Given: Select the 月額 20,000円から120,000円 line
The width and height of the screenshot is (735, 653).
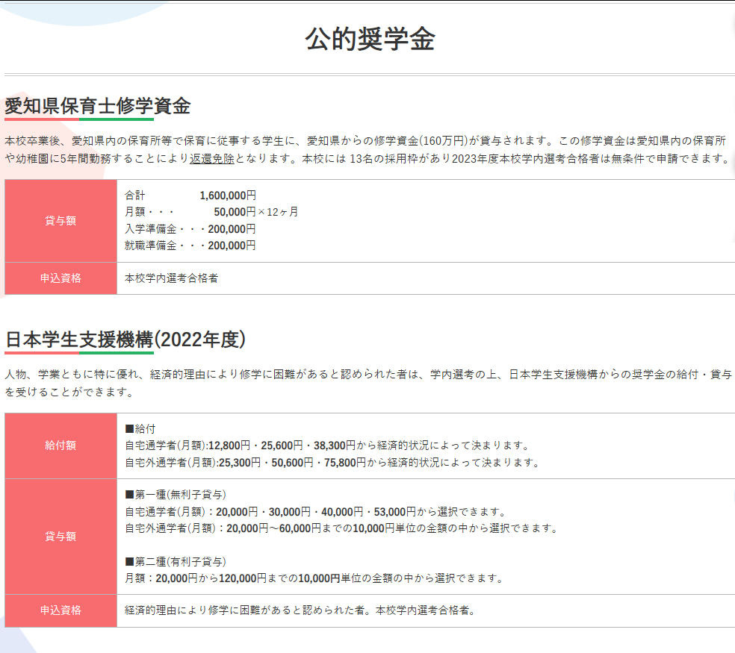Looking at the screenshot, I should (x=314, y=578).
